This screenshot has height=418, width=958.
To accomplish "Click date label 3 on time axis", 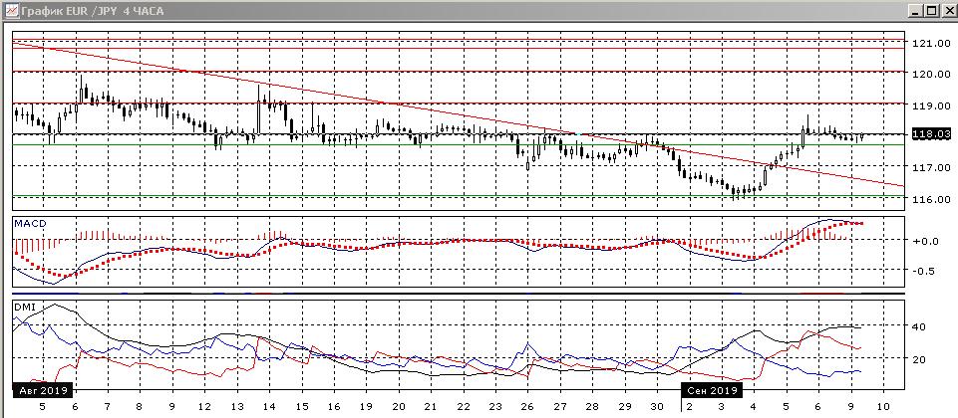I will point(722,406).
